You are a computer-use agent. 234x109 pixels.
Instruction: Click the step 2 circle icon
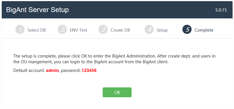[x=62, y=29]
